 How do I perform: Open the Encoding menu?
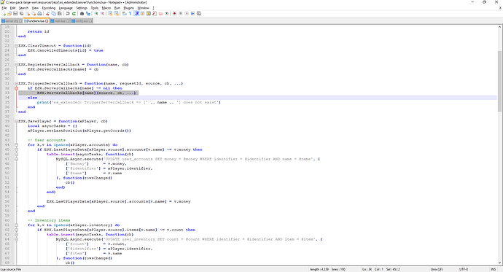point(49,8)
